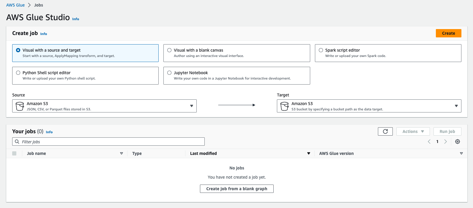
Task: Open the Actions dropdown menu
Action: tap(413, 131)
